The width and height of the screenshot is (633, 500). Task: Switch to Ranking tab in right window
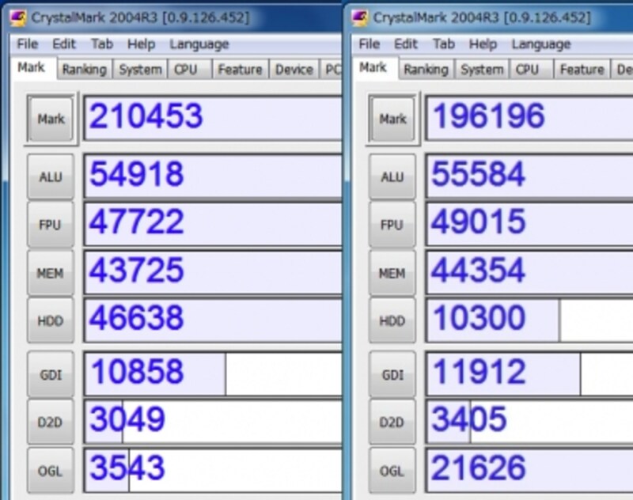click(x=426, y=70)
